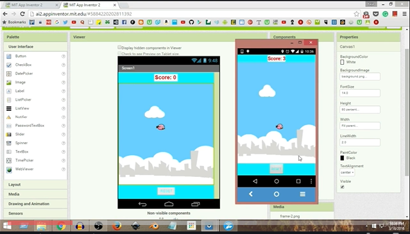Click the browser address bar URL
Viewport: 410px width, 234px height.
click(x=83, y=14)
